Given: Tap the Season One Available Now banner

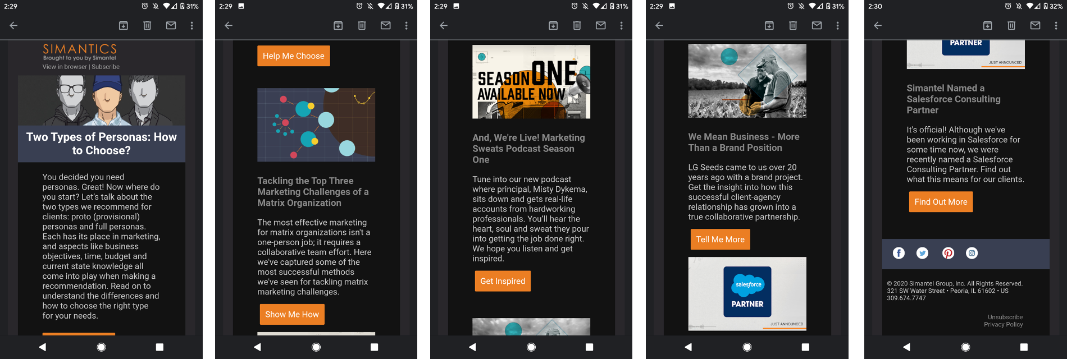Looking at the screenshot, I should pos(531,82).
